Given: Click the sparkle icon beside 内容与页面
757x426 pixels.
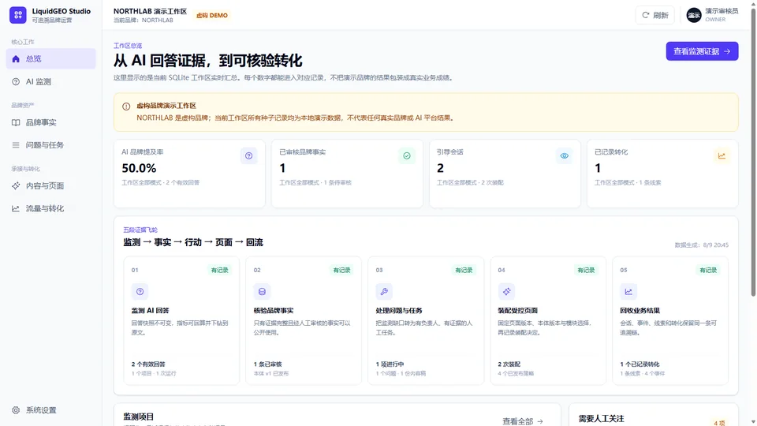Looking at the screenshot, I should pos(16,186).
